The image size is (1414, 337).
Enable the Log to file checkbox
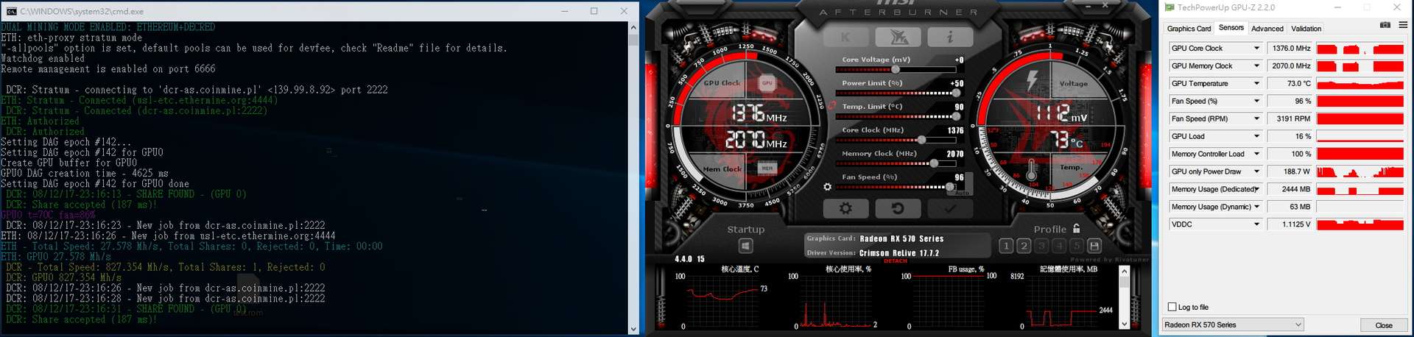[x=1172, y=307]
